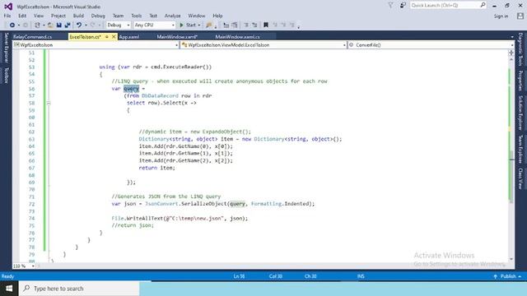Open the Navigate Backward history dropdown

[18, 25]
